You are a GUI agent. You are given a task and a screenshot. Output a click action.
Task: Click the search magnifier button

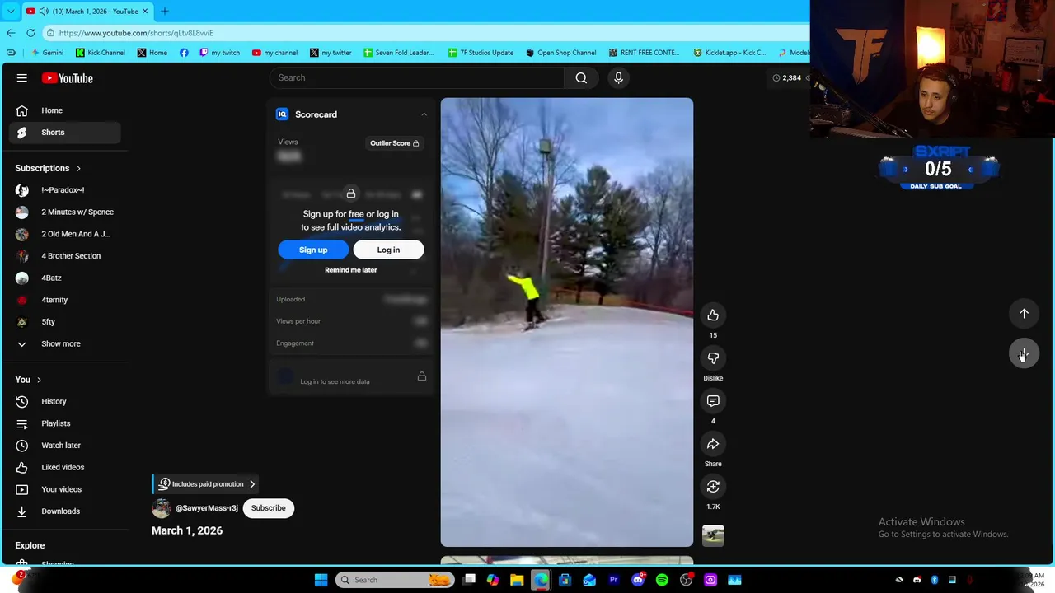pyautogui.click(x=581, y=77)
